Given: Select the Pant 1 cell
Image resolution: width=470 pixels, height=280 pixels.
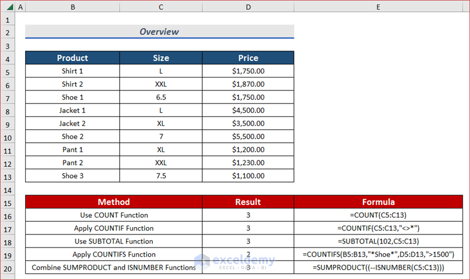Looking at the screenshot, I should click(x=72, y=150).
